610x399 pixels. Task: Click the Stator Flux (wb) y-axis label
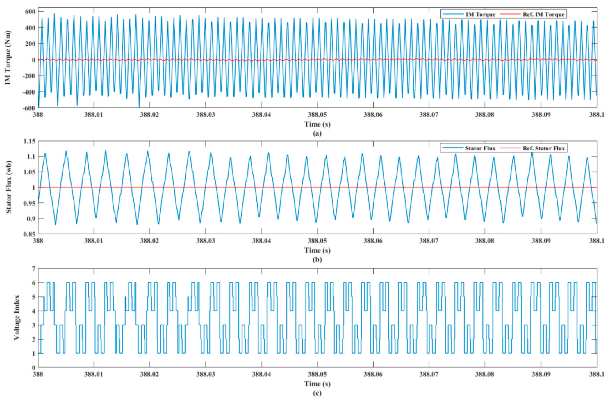(x=9, y=187)
